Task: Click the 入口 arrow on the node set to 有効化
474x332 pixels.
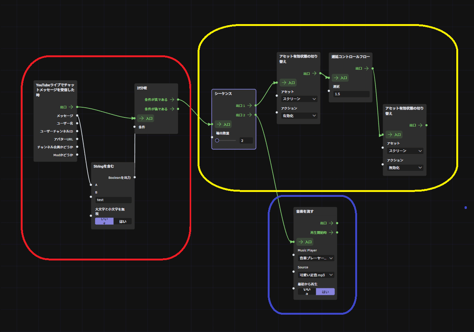Action: tap(284, 83)
